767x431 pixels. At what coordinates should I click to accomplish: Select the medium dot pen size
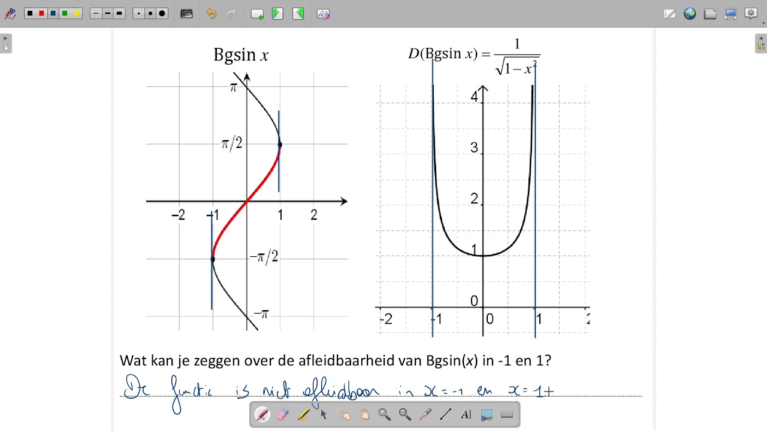pos(150,14)
